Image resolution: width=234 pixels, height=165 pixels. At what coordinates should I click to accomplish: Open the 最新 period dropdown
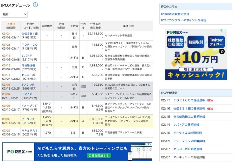(x=14, y=14)
